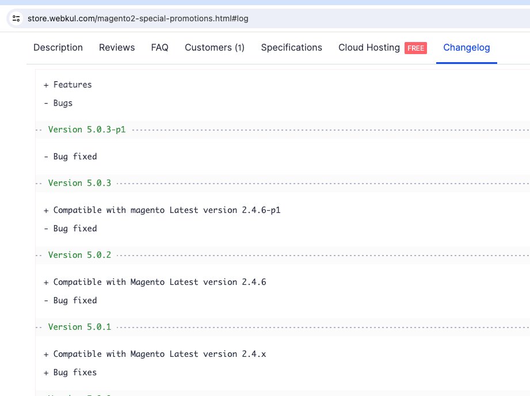Click the red FREE badge
The image size is (530, 396).
click(x=415, y=48)
